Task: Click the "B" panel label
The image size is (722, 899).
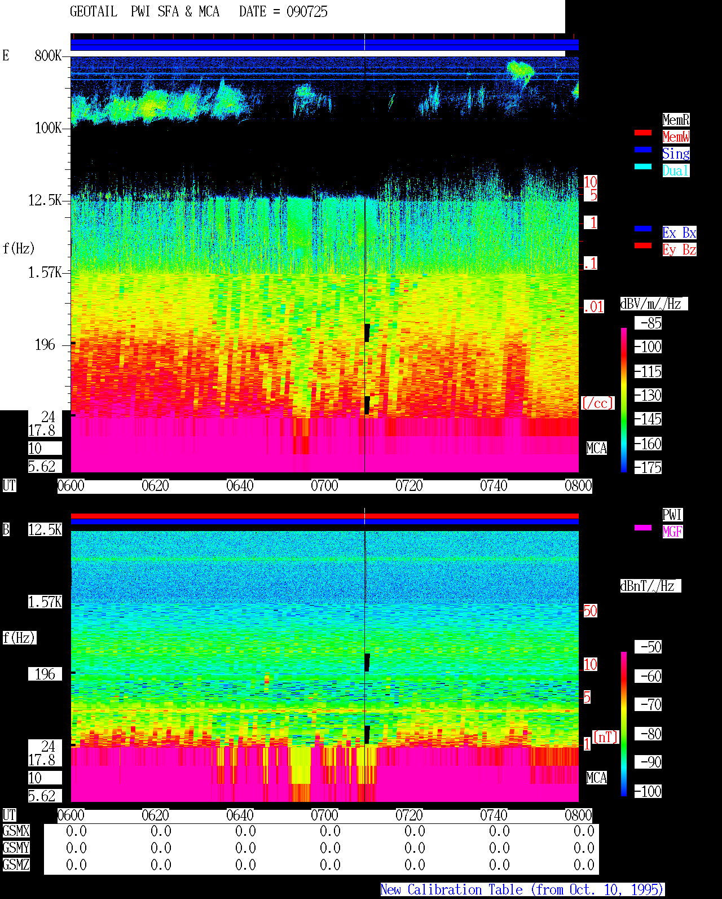Action: [x=6, y=529]
